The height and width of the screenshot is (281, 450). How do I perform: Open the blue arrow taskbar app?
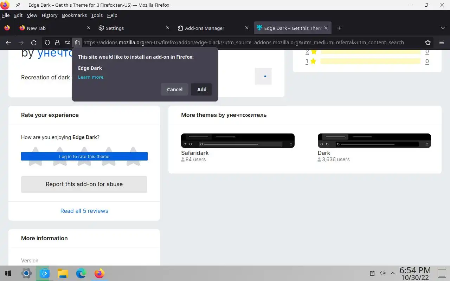point(45,273)
